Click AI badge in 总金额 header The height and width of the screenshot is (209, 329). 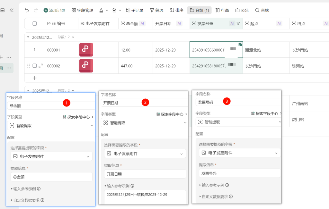(x=142, y=23)
